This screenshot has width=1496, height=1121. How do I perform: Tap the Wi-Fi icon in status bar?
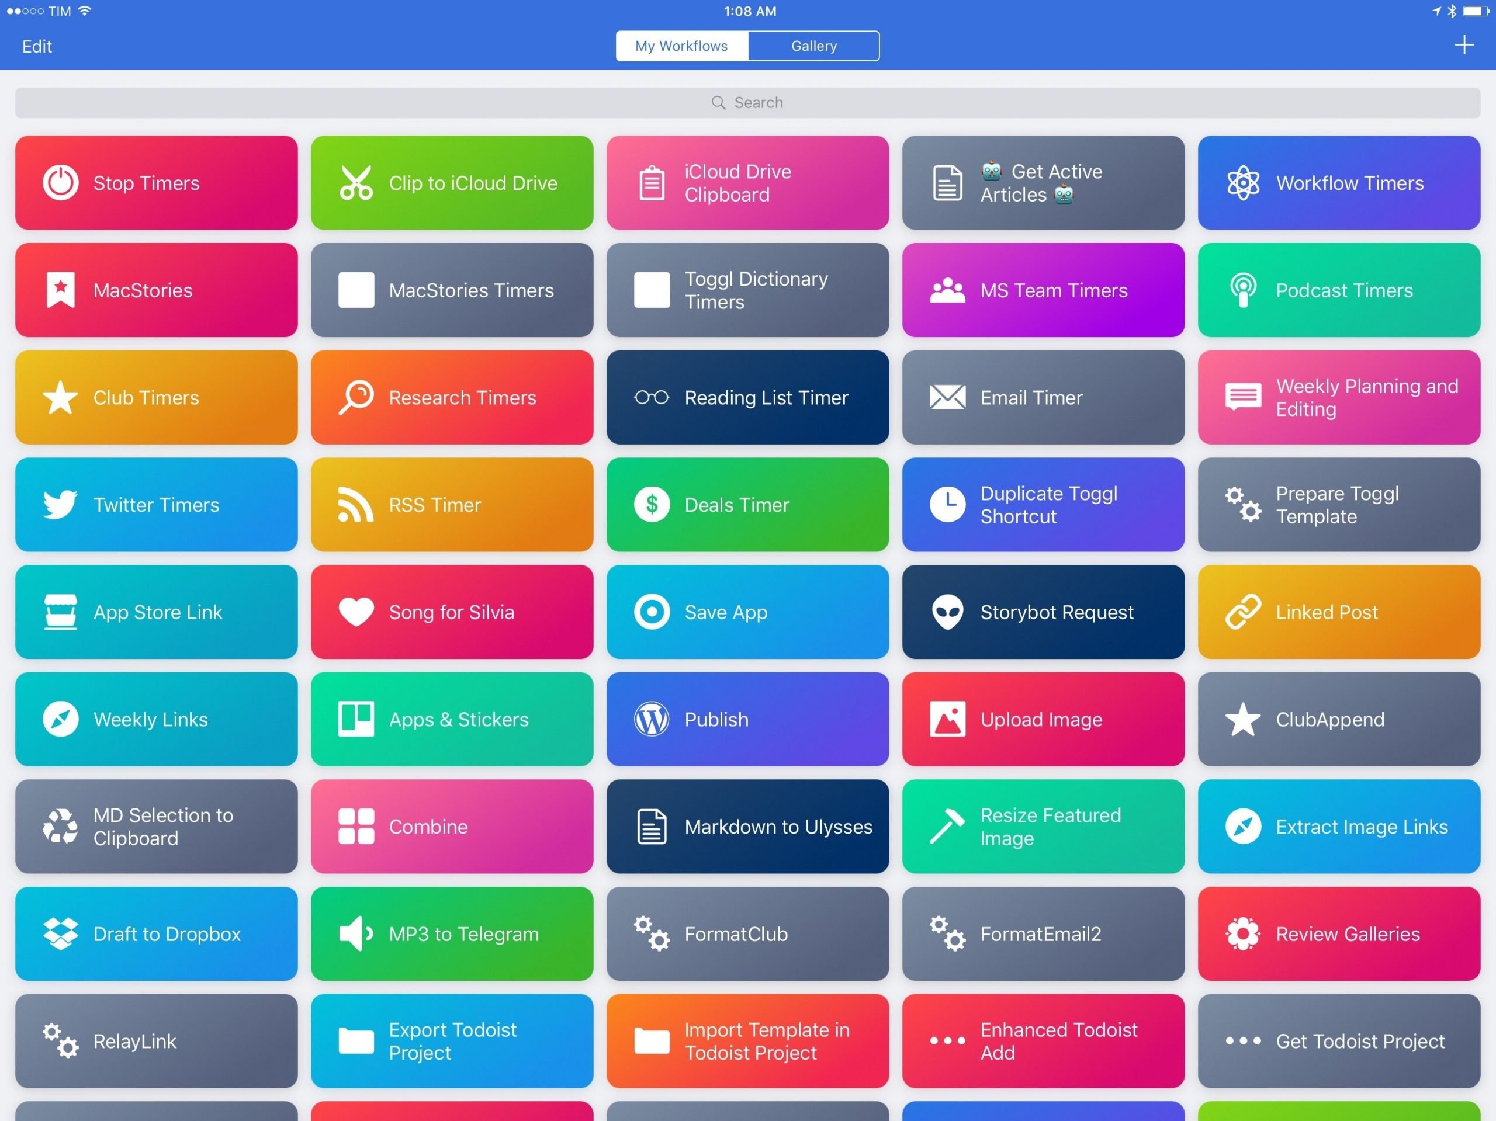coord(85,11)
